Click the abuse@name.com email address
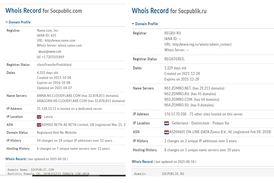 [x=50, y=52]
